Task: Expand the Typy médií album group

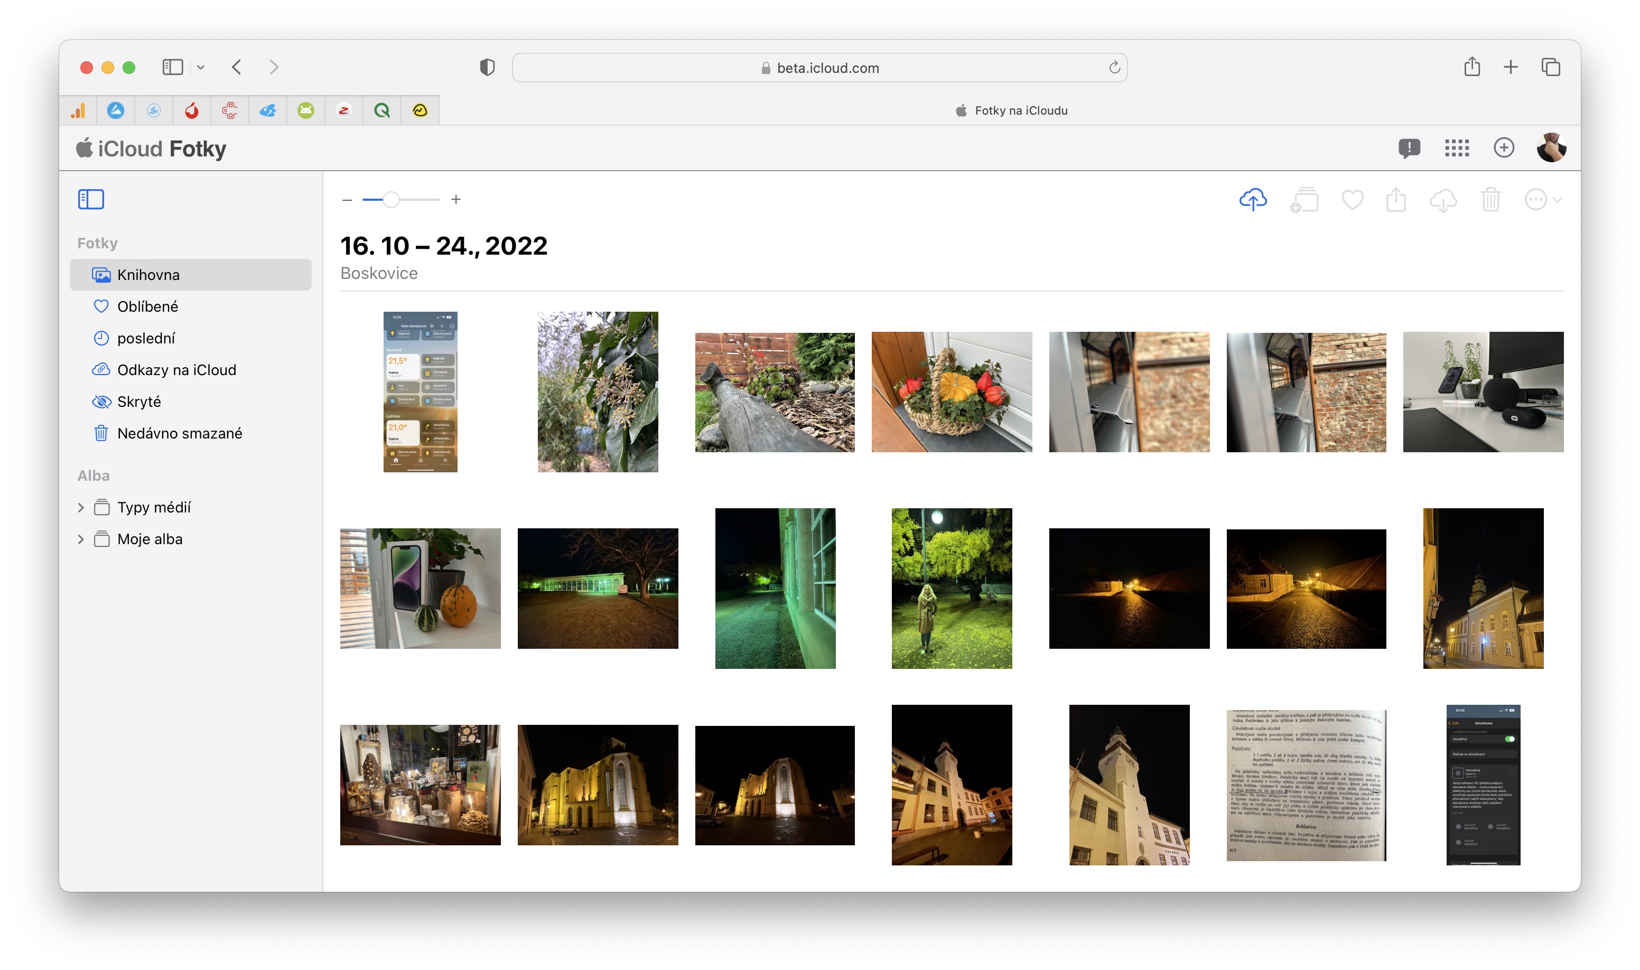Action: coord(80,507)
